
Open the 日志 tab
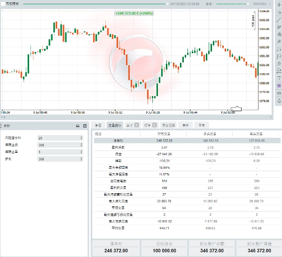click(x=201, y=126)
